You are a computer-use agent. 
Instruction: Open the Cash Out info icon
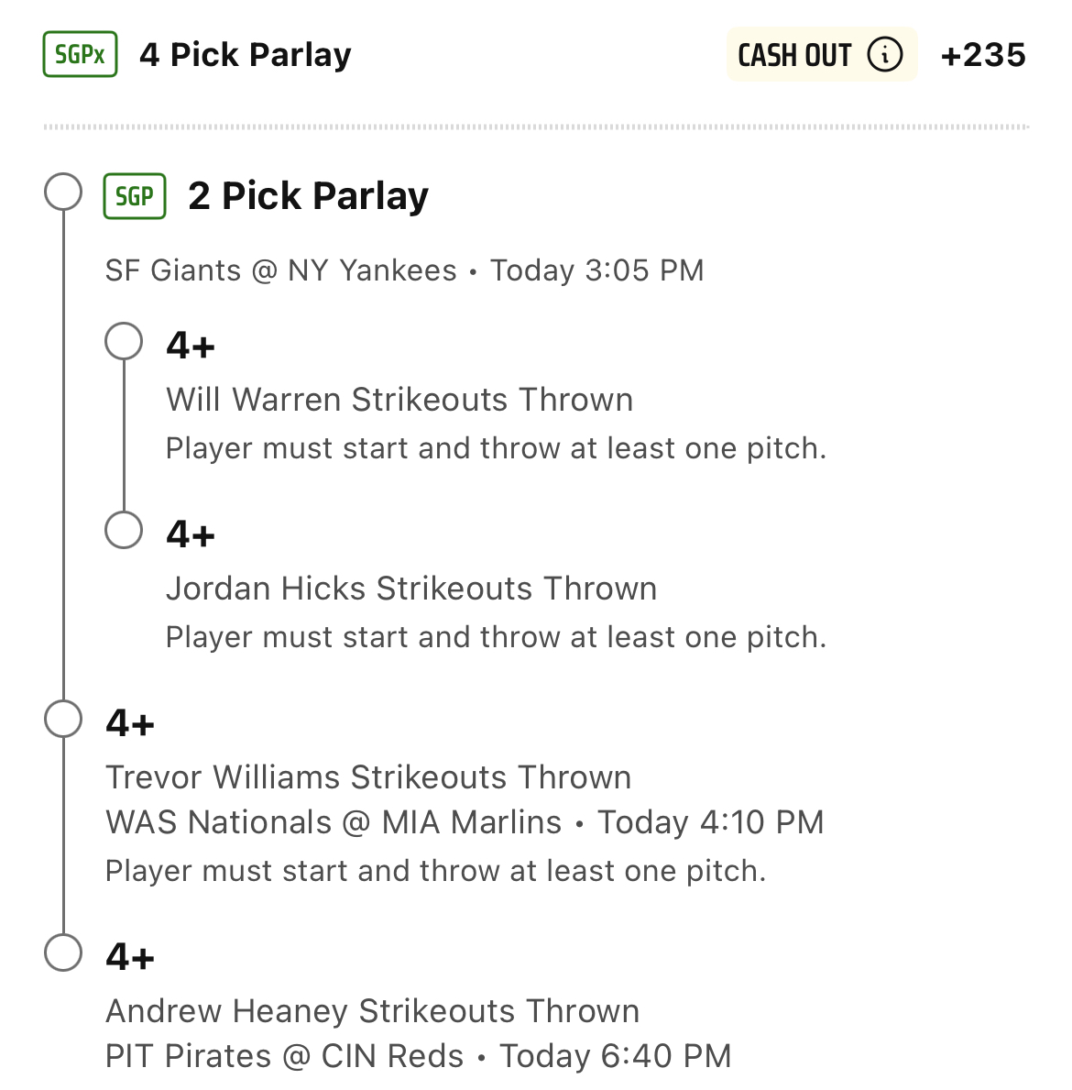(884, 55)
